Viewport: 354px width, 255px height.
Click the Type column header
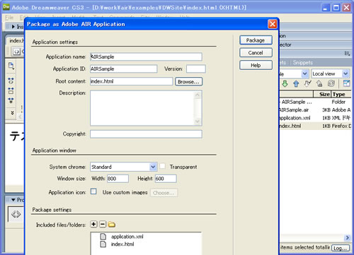coord(341,94)
